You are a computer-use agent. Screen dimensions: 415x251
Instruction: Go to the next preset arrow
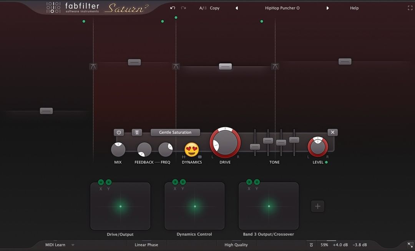pyautogui.click(x=327, y=8)
